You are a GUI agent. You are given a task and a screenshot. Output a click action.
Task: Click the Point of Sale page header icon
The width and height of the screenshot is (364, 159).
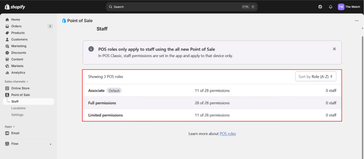pyautogui.click(x=64, y=21)
